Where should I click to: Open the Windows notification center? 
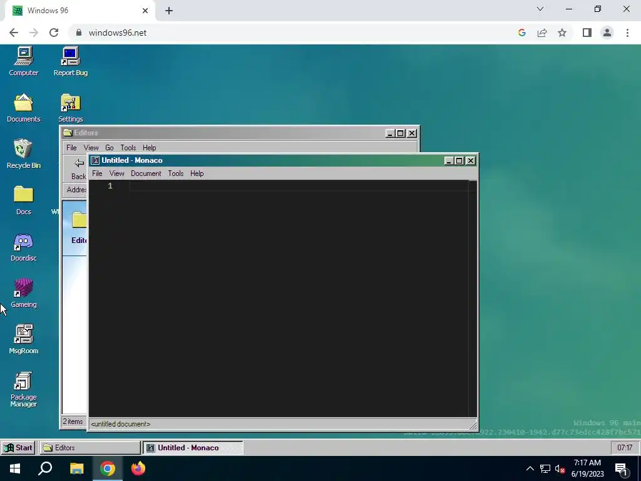(621, 470)
